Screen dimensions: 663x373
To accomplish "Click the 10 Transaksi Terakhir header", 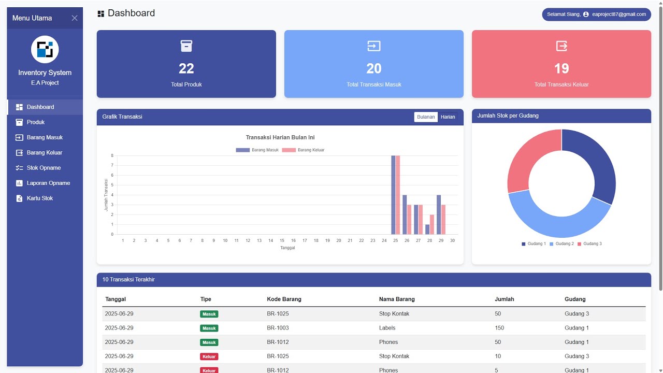I will coord(128,280).
